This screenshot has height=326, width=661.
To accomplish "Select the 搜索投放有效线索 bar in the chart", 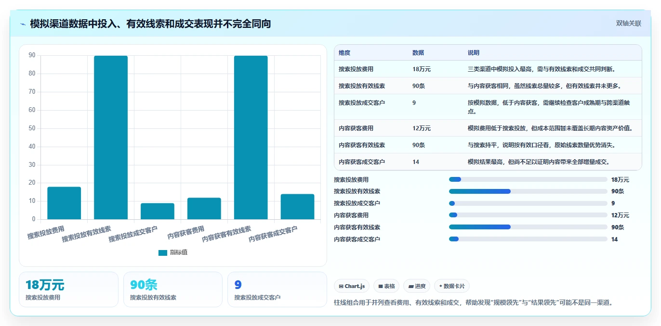I will (x=111, y=138).
